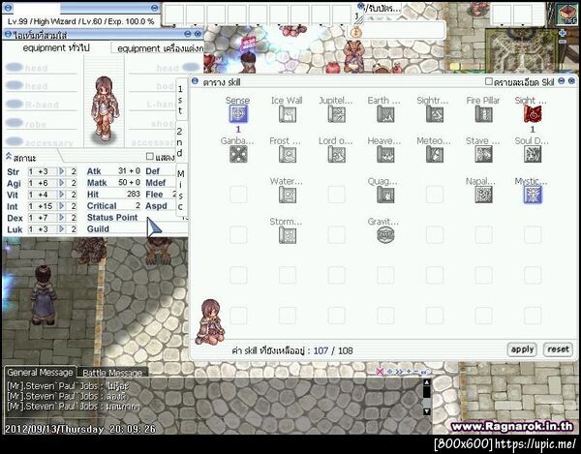581x454 pixels.
Task: Click the character preview in equipment window
Action: pos(105,108)
